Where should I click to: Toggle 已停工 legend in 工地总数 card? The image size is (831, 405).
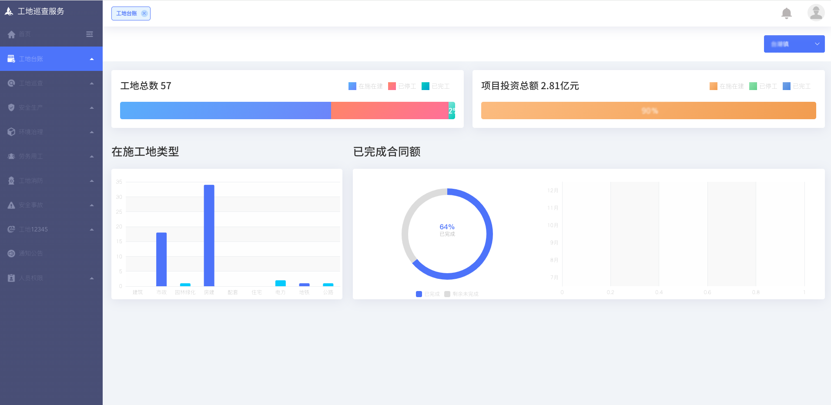[x=402, y=86]
